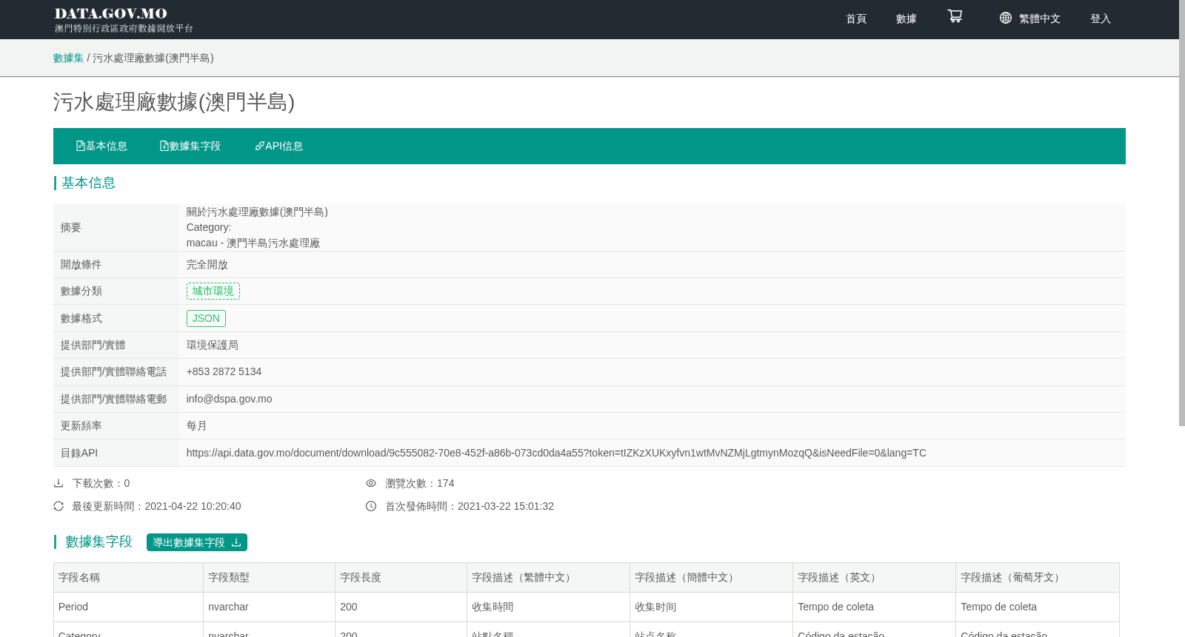The image size is (1185, 637).
Task: Go to 數據集 breadcrumb link
Action: [x=68, y=58]
